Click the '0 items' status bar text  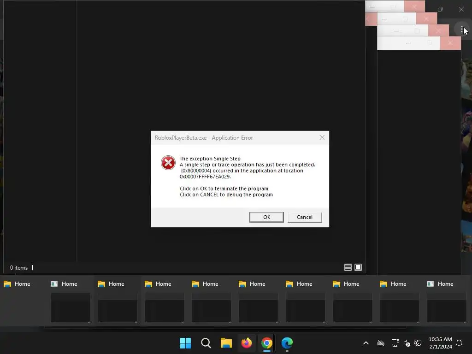tap(18, 268)
